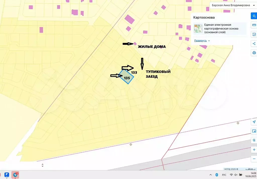Toggle the overview minimap icon

[x=254, y=131]
